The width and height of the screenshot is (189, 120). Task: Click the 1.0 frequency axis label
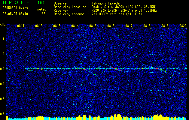(x=2, y=54)
